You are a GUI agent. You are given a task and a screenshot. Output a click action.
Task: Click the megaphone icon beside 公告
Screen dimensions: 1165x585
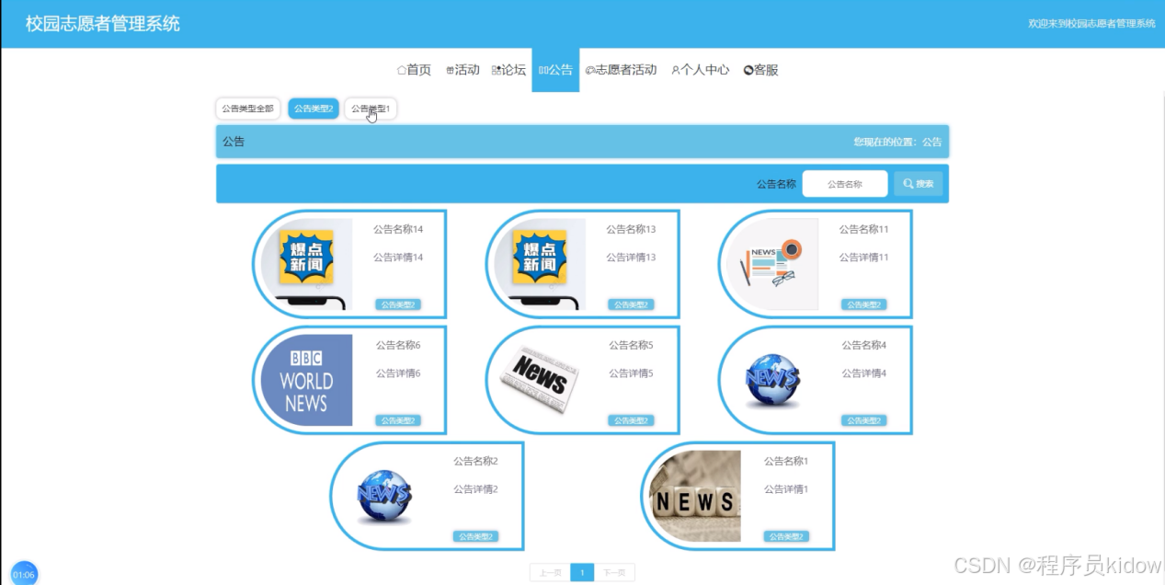(x=542, y=69)
